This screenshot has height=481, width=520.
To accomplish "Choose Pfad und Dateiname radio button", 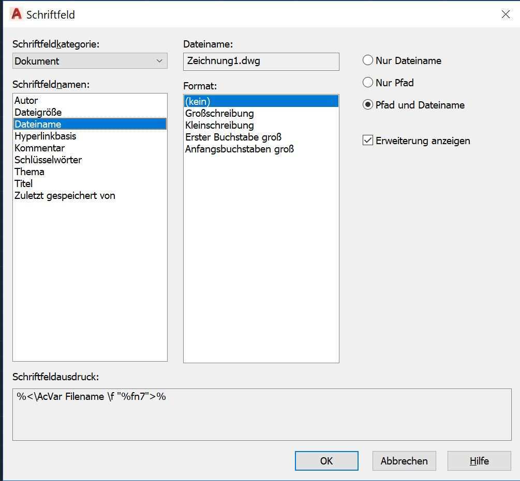I will tap(368, 105).
